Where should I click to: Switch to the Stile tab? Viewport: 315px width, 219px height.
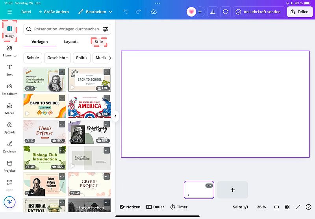(98, 42)
